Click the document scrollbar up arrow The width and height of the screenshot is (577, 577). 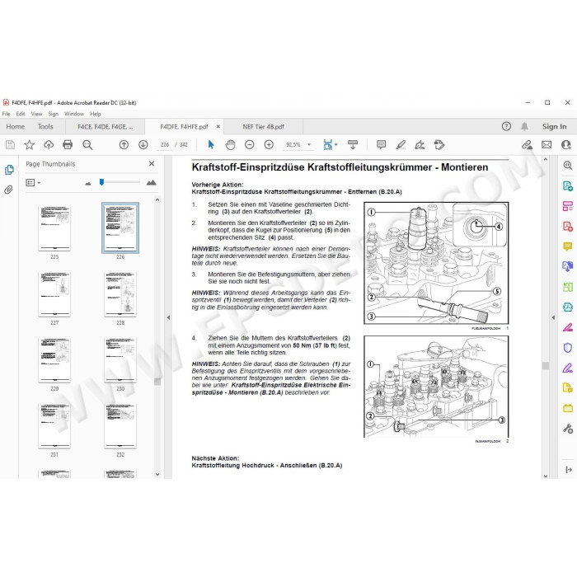[546, 160]
